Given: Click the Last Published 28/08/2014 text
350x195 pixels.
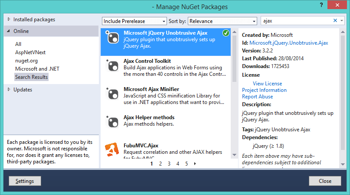Looking at the screenshot, I should pos(273,58).
